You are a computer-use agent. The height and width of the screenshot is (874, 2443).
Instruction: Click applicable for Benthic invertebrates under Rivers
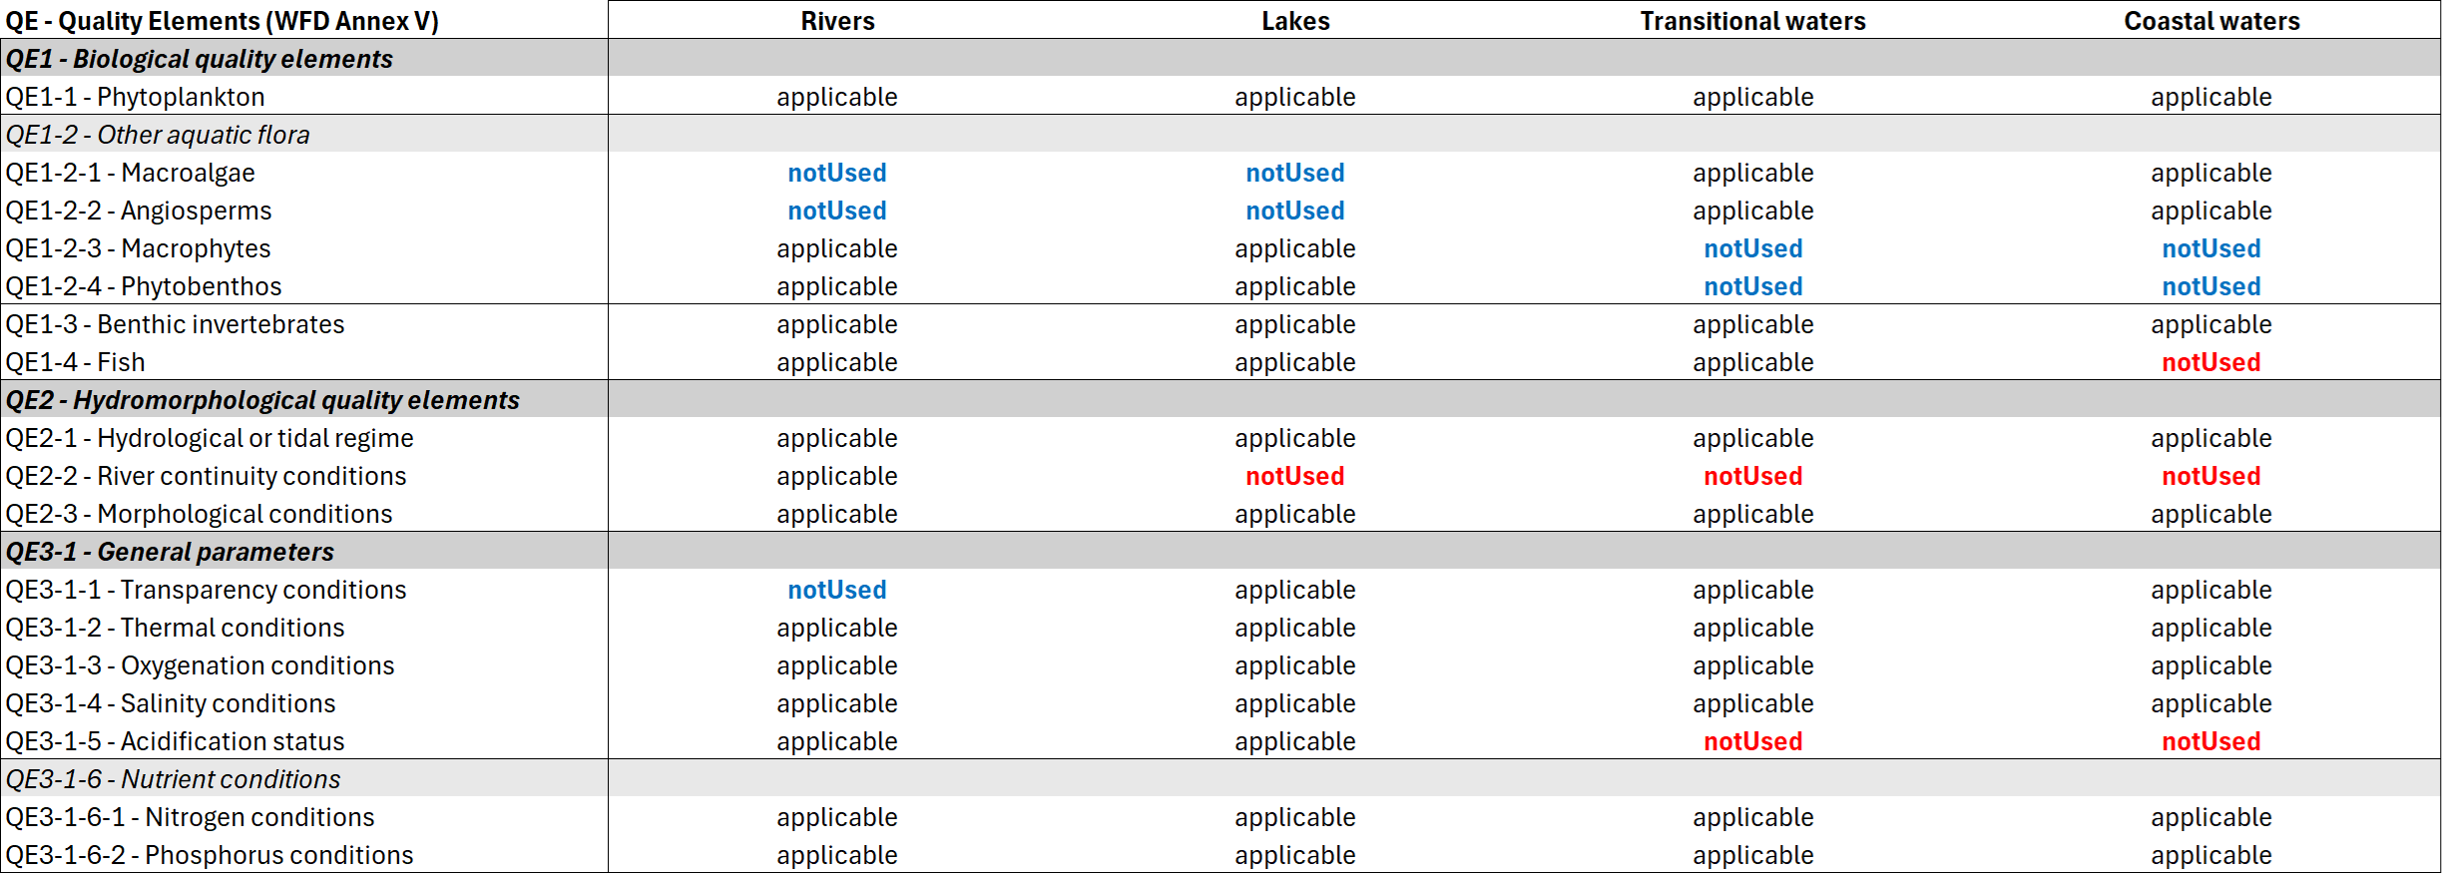point(837,324)
